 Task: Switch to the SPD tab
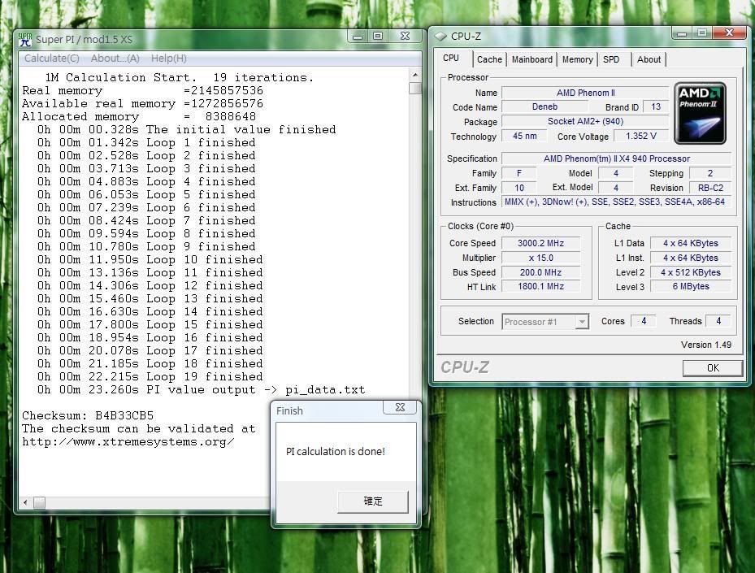tap(611, 59)
